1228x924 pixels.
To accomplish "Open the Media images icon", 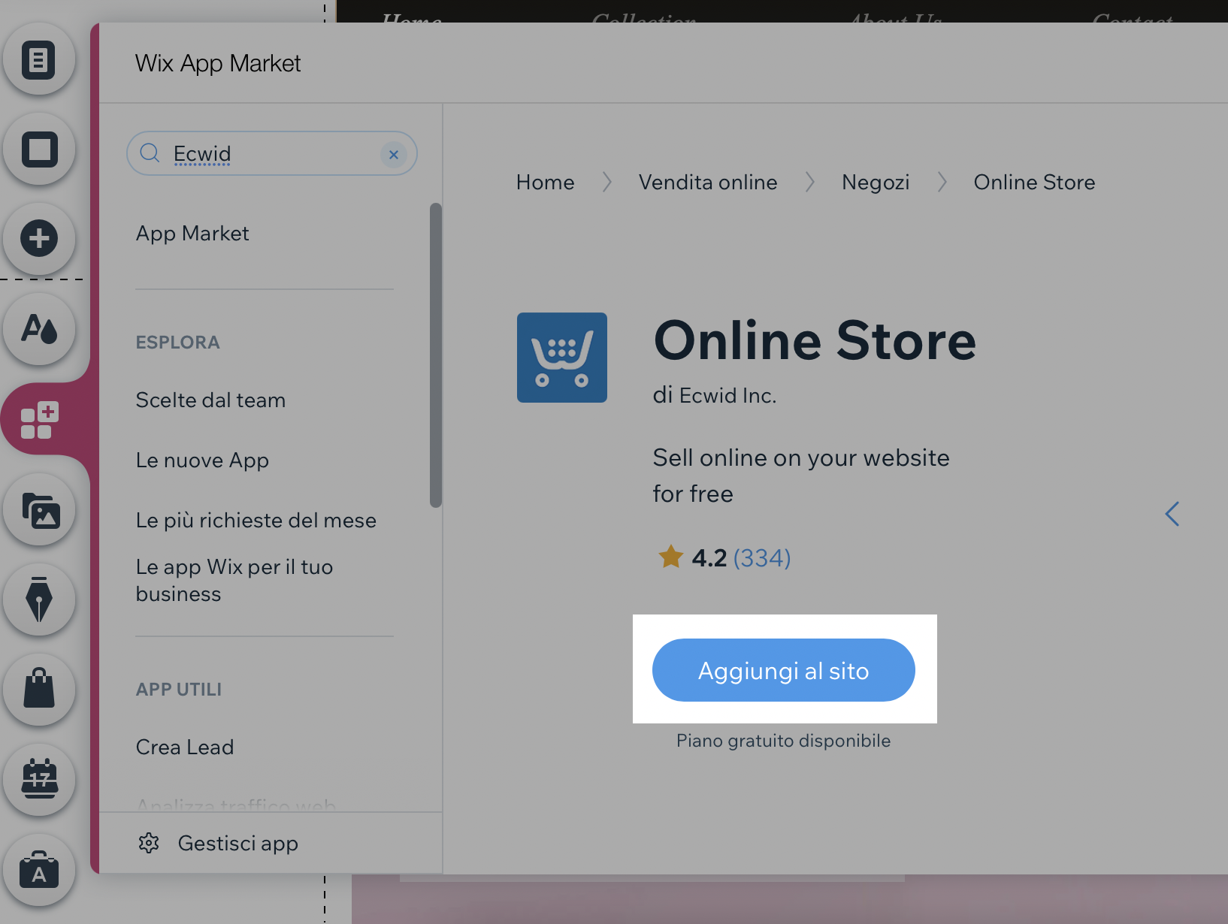I will point(39,511).
